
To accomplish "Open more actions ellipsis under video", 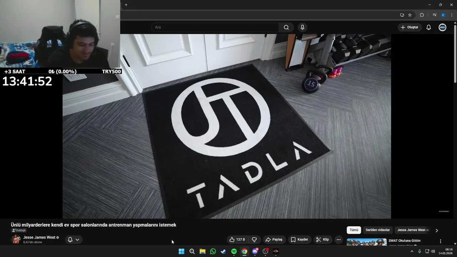I will pyautogui.click(x=339, y=240).
